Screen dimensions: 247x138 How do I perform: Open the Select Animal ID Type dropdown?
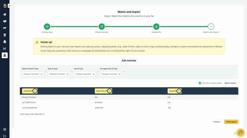tap(33, 74)
